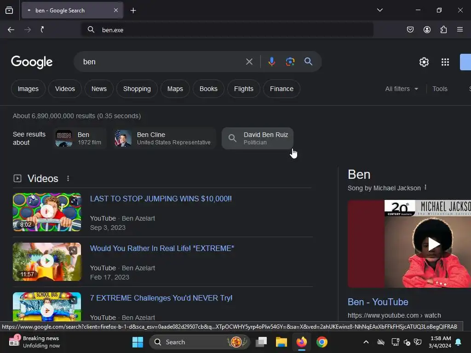The width and height of the screenshot is (471, 353).
Task: Expand the All filters dropdown
Action: [402, 89]
